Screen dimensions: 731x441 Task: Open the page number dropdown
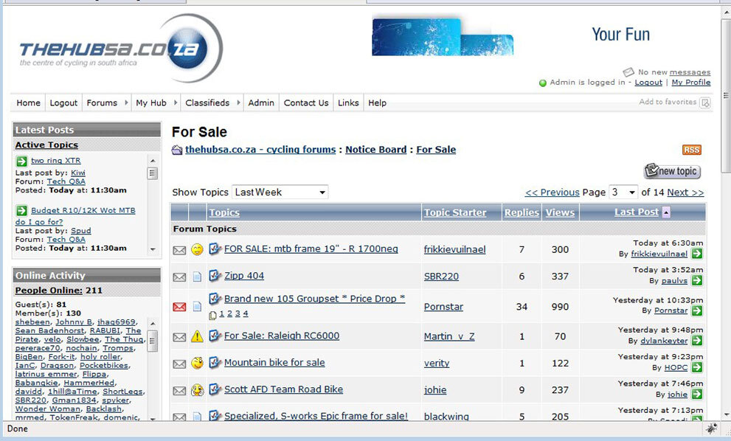click(x=623, y=192)
